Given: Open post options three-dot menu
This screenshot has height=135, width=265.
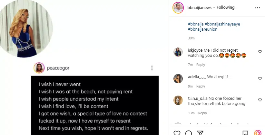Looking at the screenshot, I should pos(257,7).
